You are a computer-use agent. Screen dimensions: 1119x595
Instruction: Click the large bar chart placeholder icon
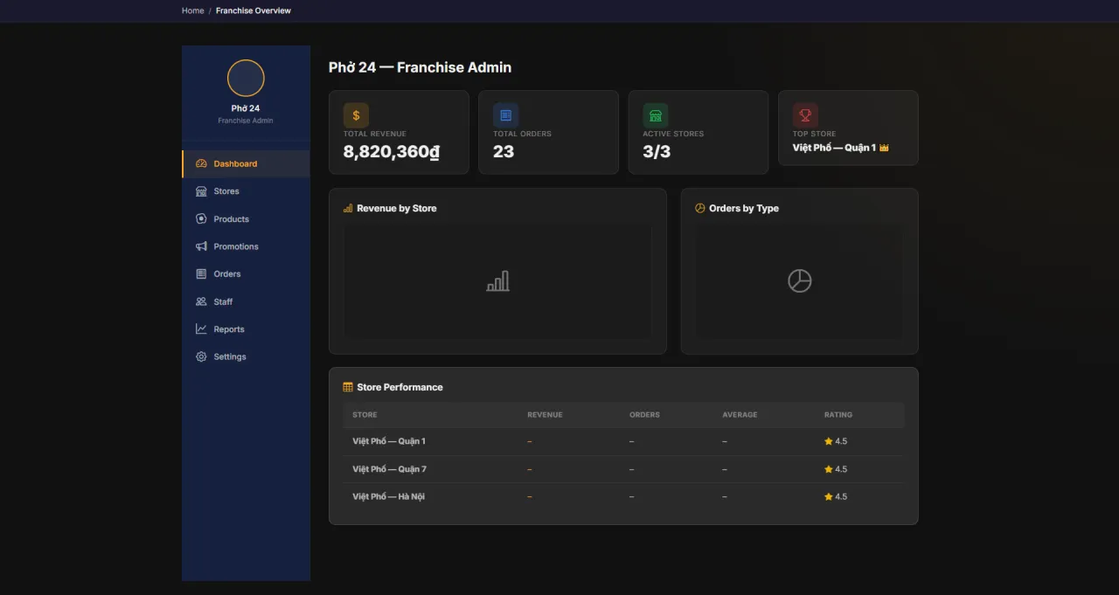click(497, 281)
